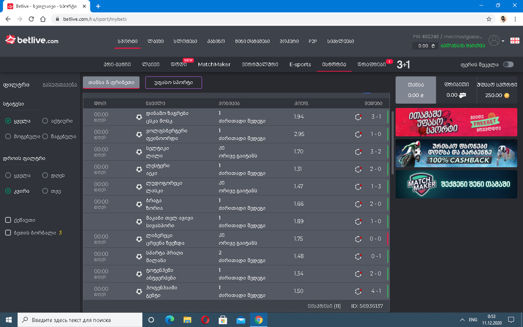Open the 'ისტორია' history tab
The width and height of the screenshot is (523, 327).
[x=334, y=64]
